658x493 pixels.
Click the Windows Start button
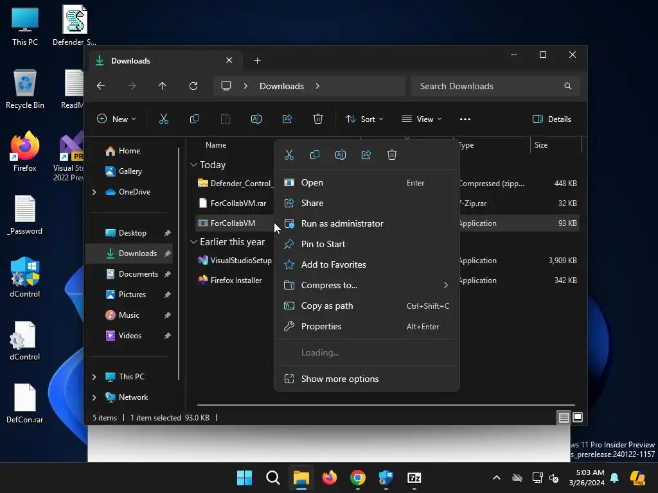[x=244, y=478]
